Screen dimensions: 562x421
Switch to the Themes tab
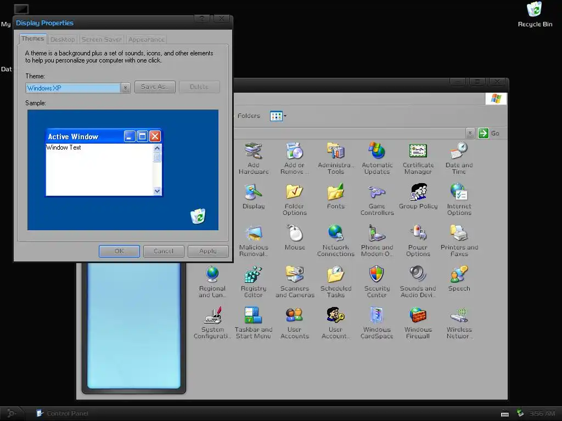click(x=32, y=39)
